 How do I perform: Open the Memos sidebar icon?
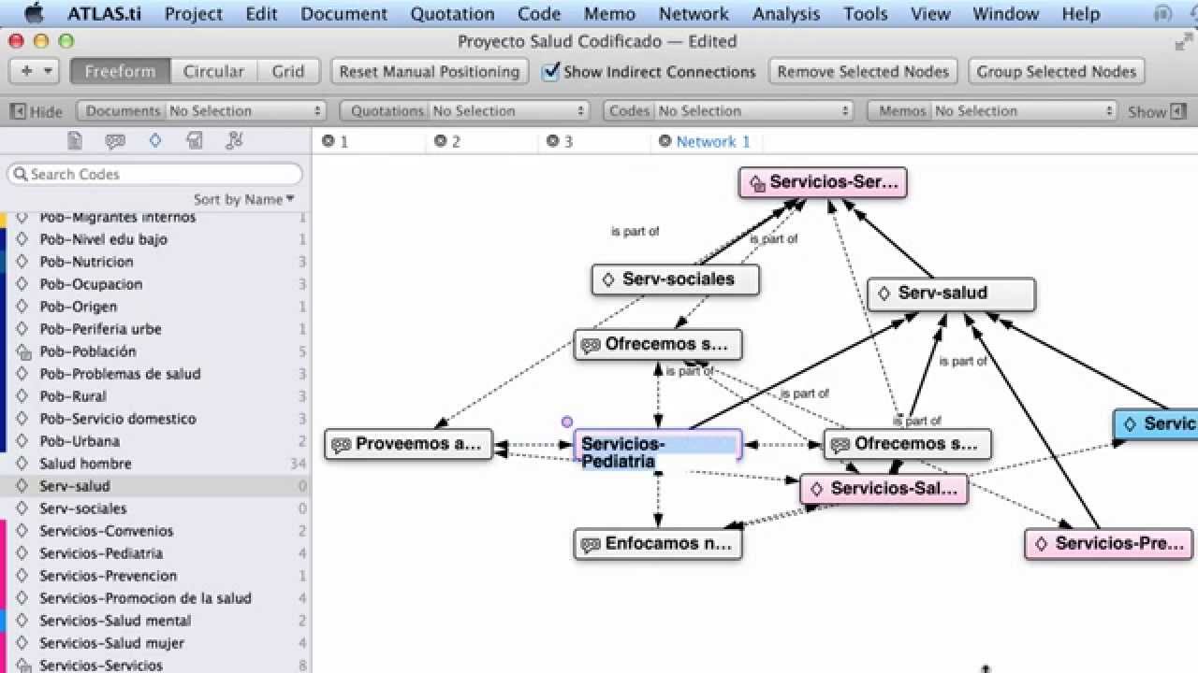tap(195, 141)
